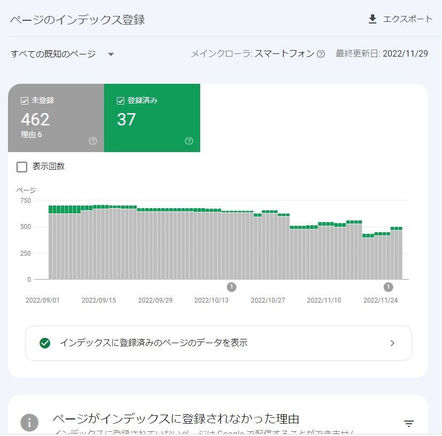Click the export download icon
Screen dimensions: 442x436
point(373,19)
